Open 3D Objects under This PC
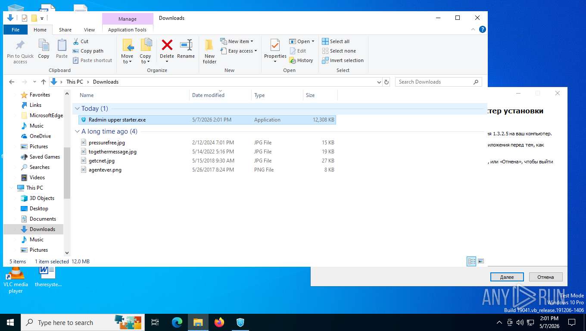This screenshot has width=586, height=331. pos(42,198)
